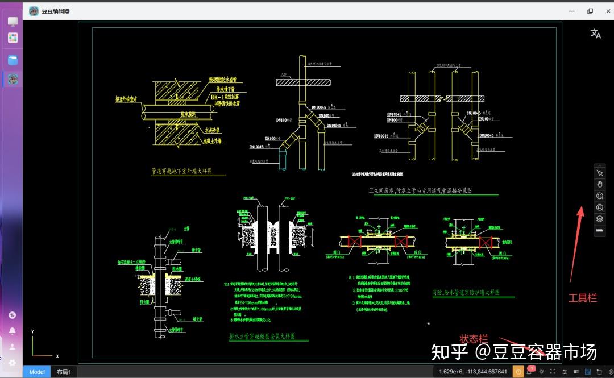
Task: Open the notification icon with red badge
Action: pyautogui.click(x=530, y=371)
